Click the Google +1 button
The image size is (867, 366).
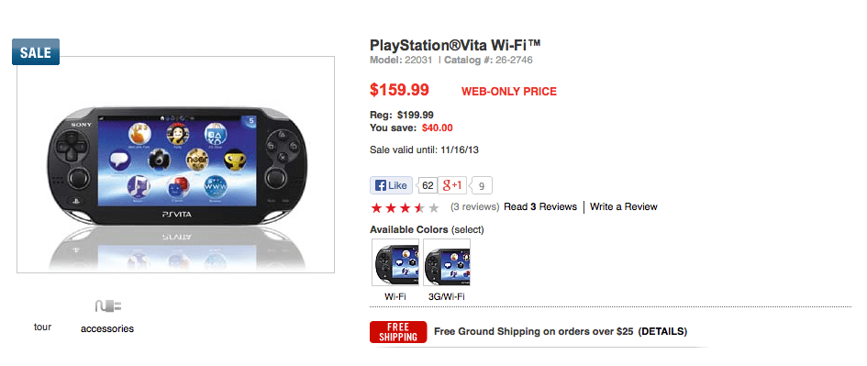pyautogui.click(x=452, y=186)
